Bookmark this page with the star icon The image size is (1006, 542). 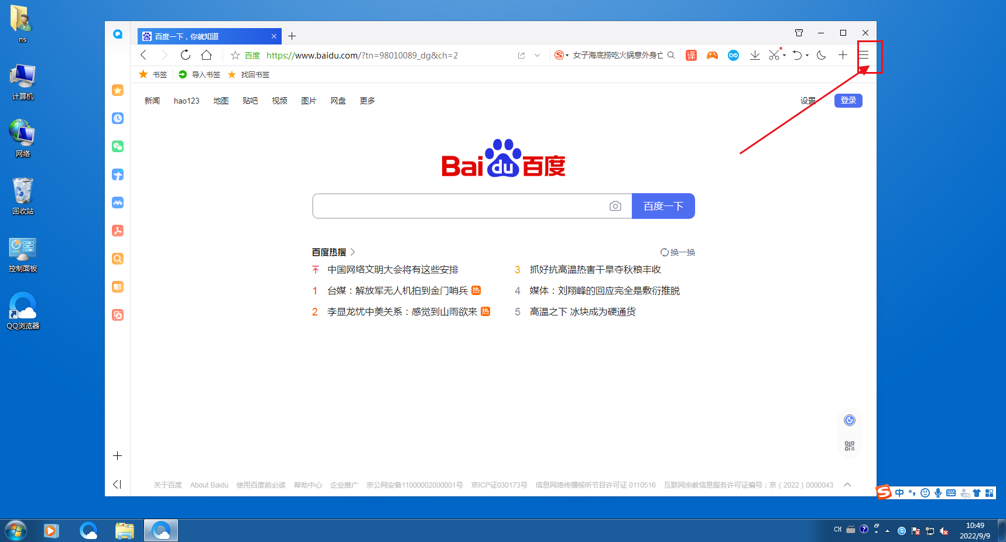pyautogui.click(x=235, y=56)
